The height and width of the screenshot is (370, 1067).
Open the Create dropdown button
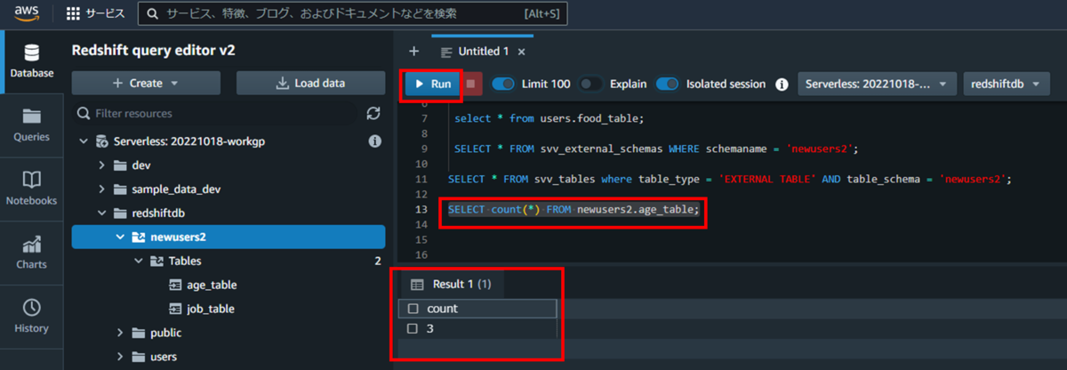[146, 83]
